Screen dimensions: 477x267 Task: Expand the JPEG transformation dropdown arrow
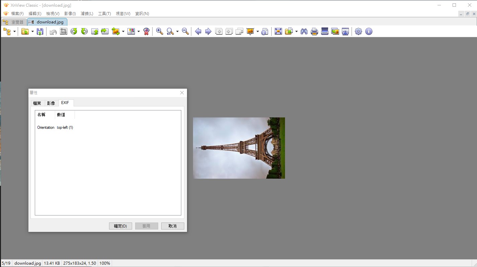123,31
